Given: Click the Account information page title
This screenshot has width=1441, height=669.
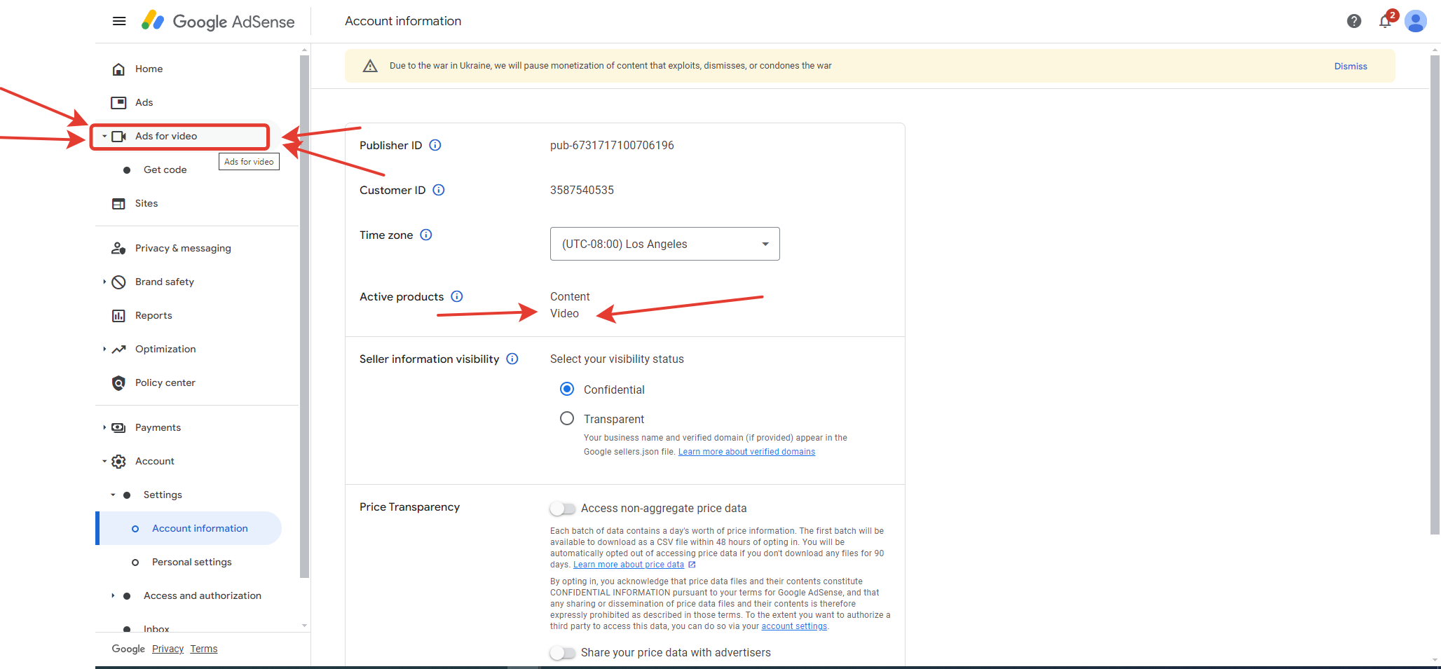Looking at the screenshot, I should (403, 21).
